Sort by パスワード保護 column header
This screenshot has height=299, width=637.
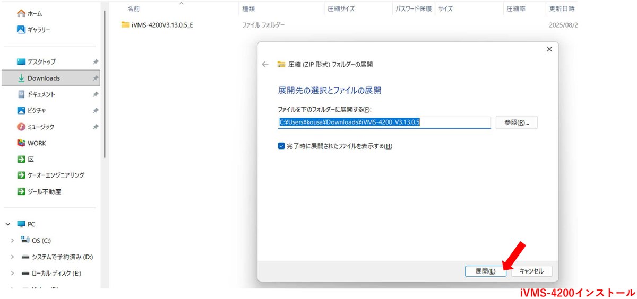click(414, 9)
